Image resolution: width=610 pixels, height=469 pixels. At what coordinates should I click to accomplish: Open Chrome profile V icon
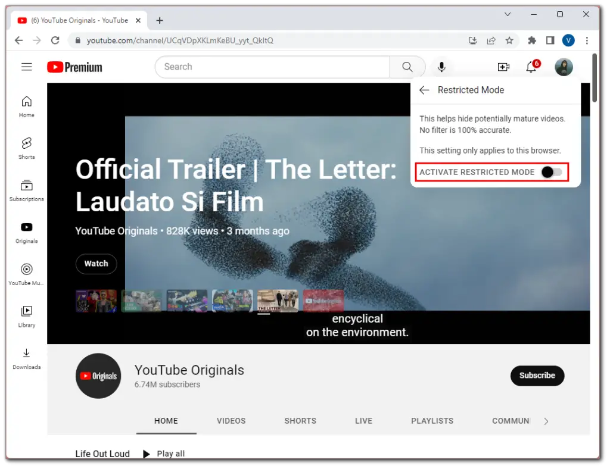point(568,40)
